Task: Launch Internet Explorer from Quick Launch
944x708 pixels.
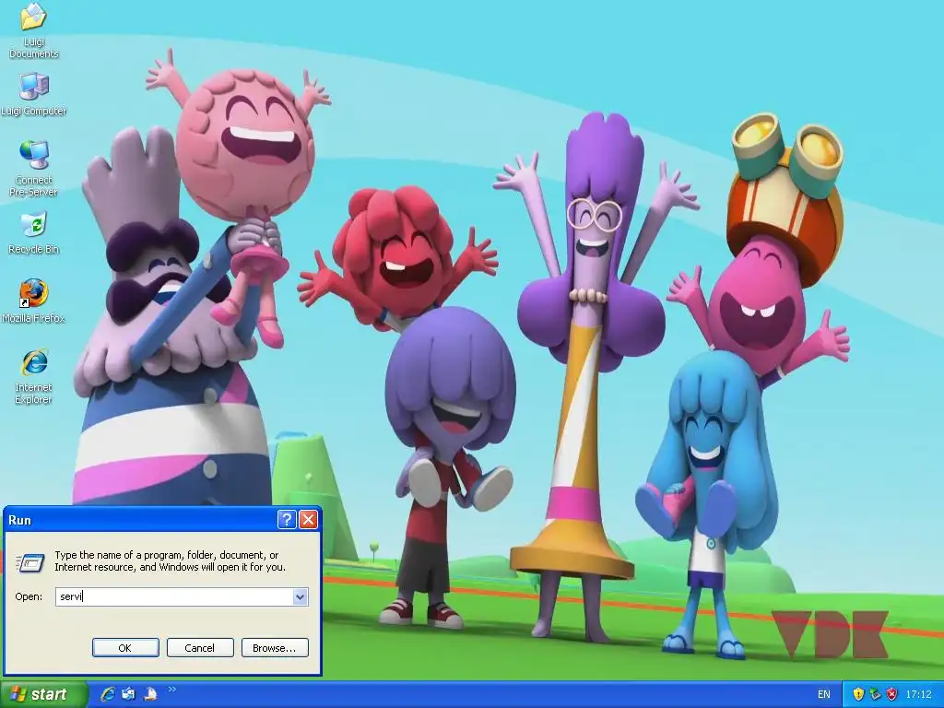Action: 108,694
